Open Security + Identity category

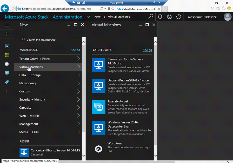click(48, 100)
